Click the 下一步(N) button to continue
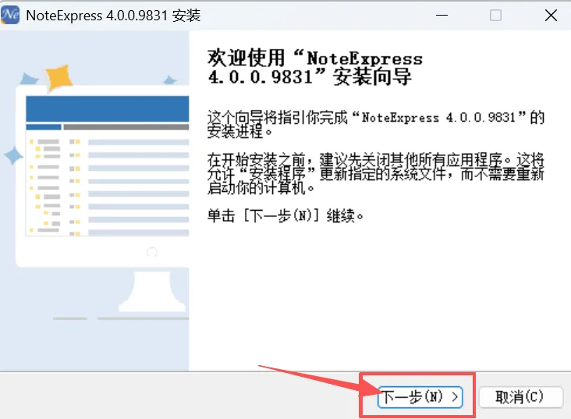 (x=420, y=397)
